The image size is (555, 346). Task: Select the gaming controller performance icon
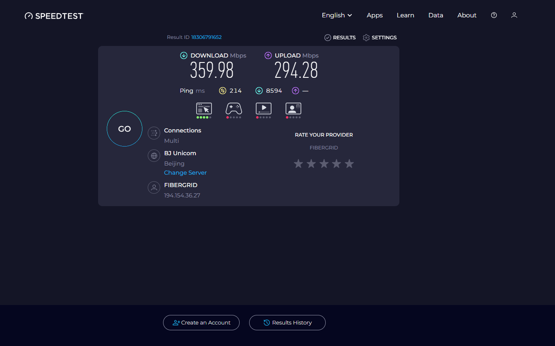pyautogui.click(x=233, y=108)
